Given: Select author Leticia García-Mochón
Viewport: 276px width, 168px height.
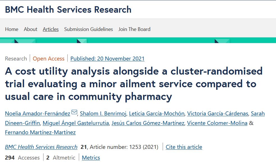Looking at the screenshot, I should coord(157,114).
